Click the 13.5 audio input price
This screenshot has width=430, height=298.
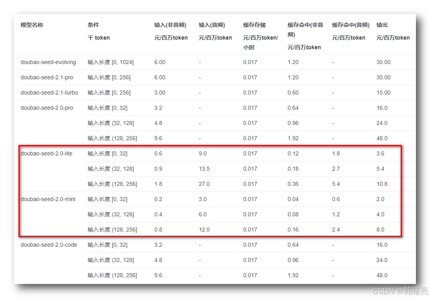click(x=204, y=169)
